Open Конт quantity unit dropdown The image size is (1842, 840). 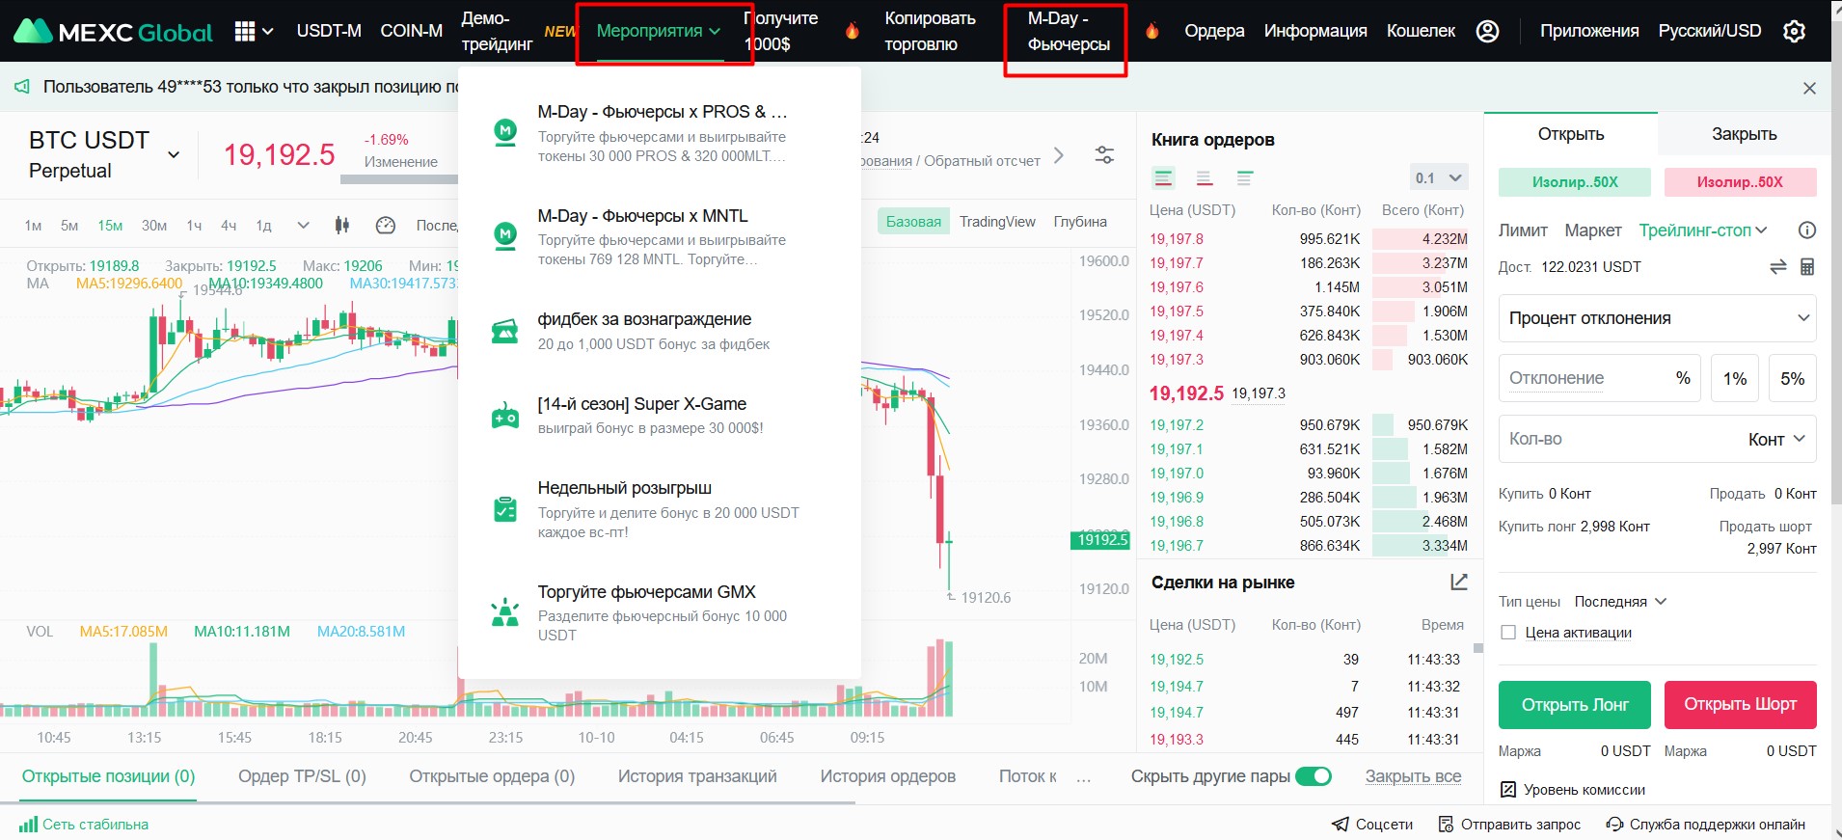coord(1776,440)
